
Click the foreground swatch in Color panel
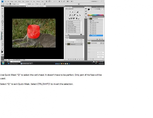[89, 9]
